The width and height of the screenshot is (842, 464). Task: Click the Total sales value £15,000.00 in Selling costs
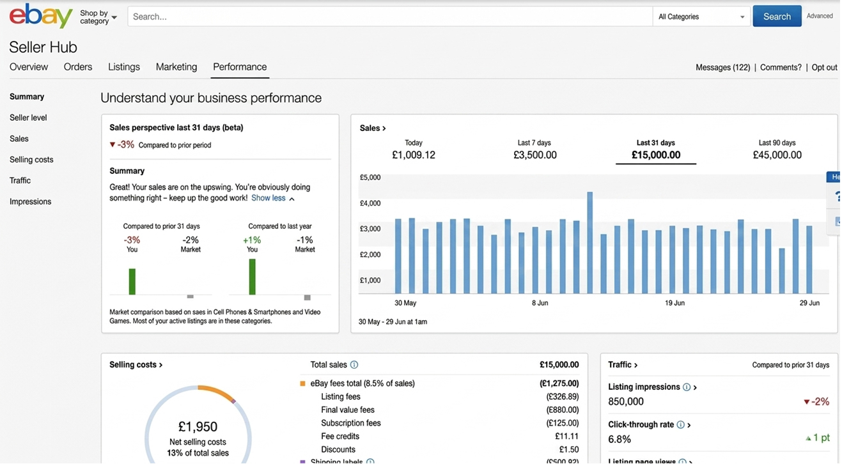pyautogui.click(x=559, y=365)
